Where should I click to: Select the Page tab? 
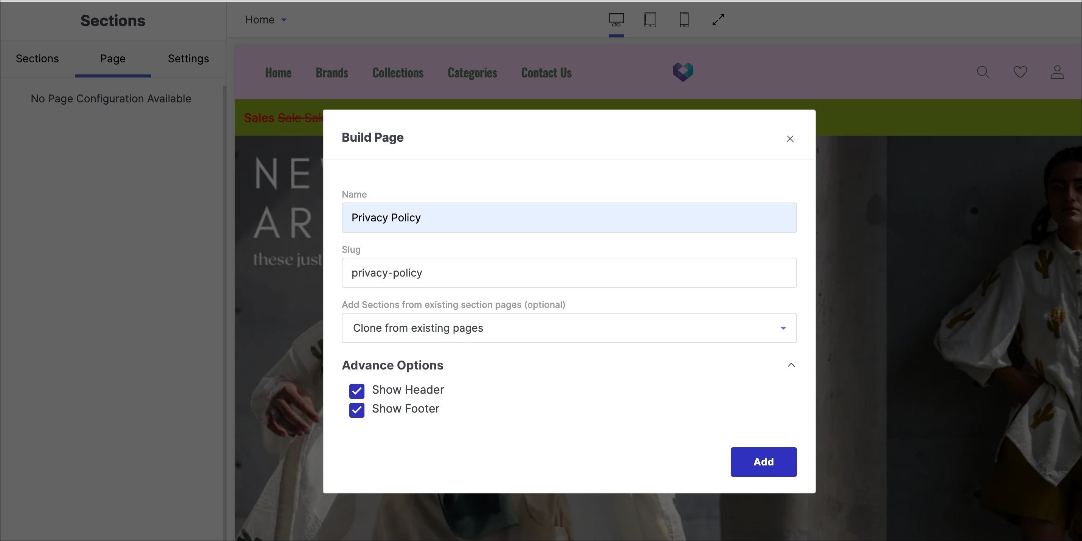click(113, 58)
